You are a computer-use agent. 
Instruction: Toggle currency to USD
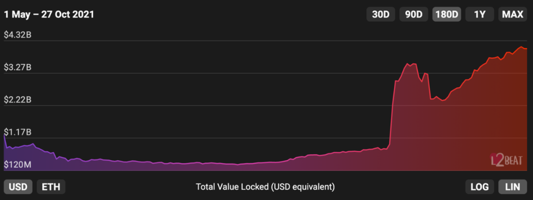(18, 187)
